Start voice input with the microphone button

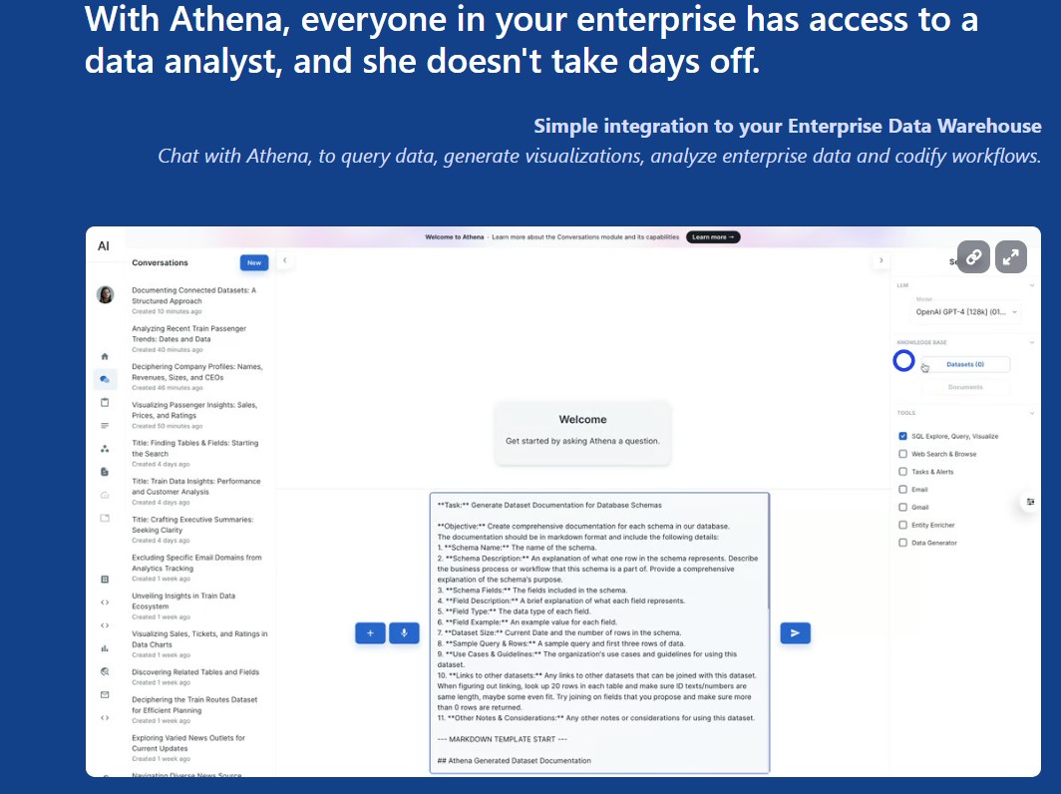pyautogui.click(x=404, y=633)
